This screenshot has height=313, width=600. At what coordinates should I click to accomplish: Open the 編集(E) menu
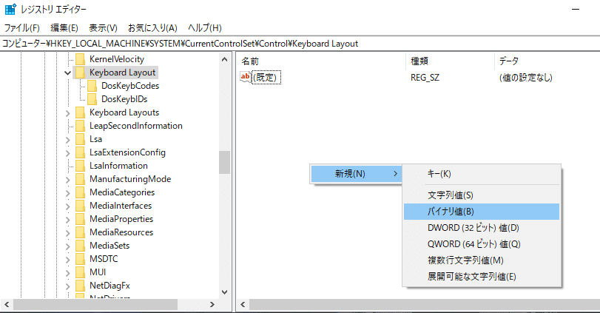(x=64, y=28)
